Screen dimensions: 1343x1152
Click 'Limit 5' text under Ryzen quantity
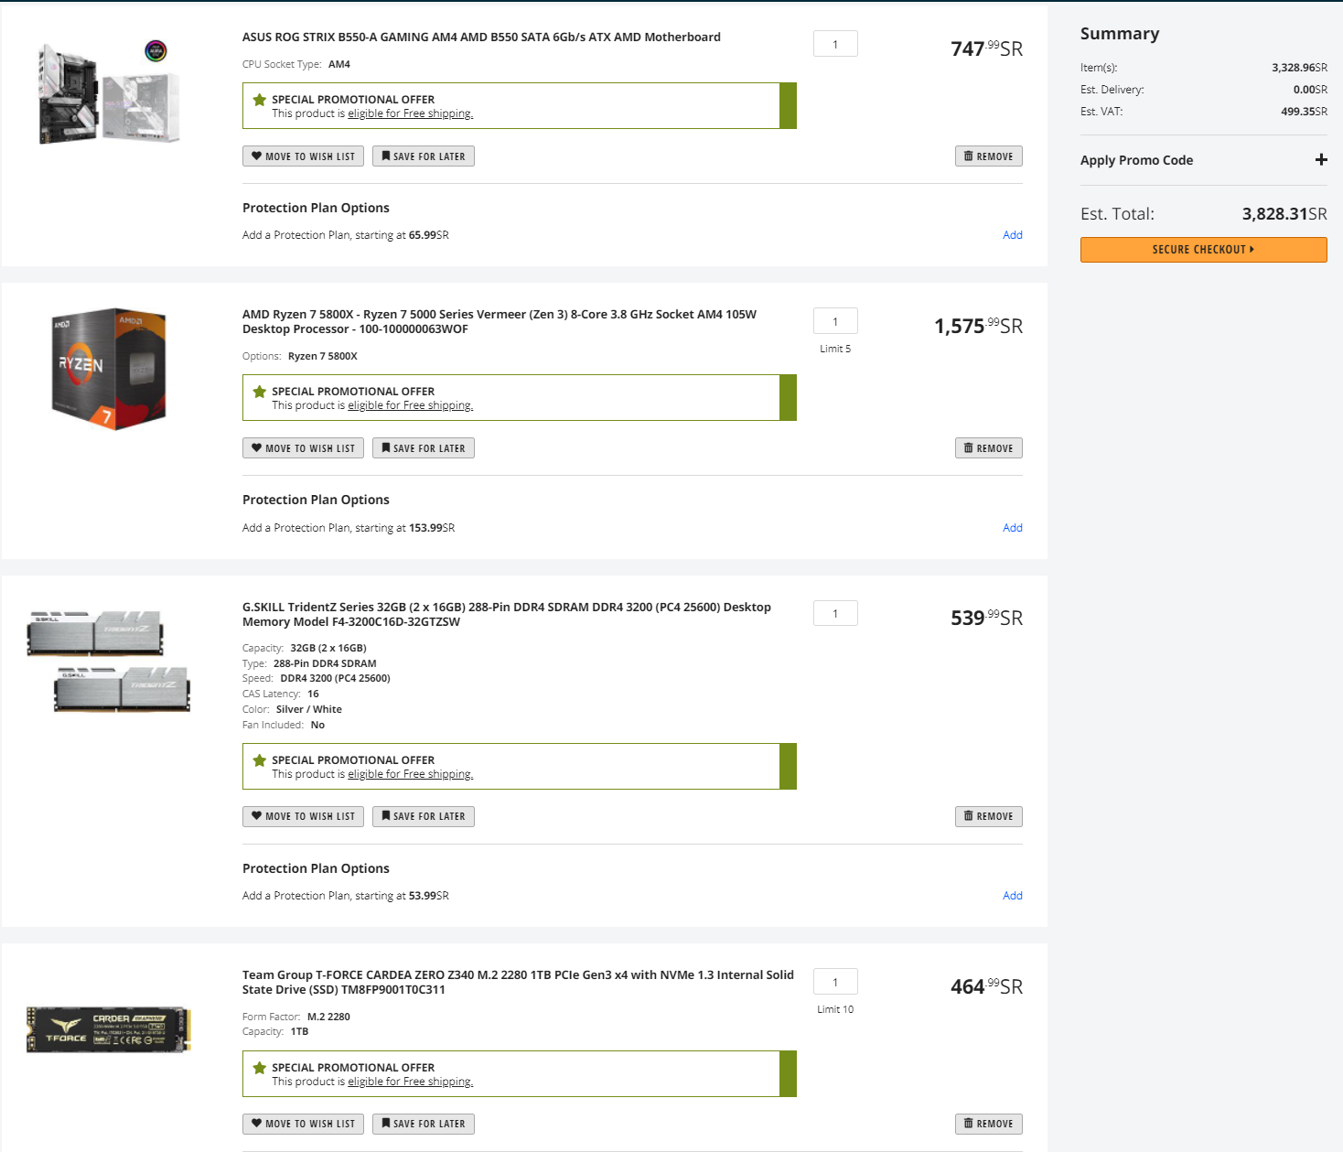pos(835,349)
